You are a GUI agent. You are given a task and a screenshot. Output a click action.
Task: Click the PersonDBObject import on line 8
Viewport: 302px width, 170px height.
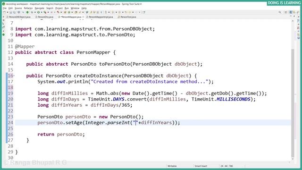tap(85, 29)
